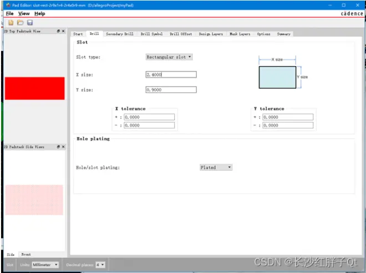Image resolution: width=366 pixels, height=273 pixels.
Task: Switch to the Mask Layers tab
Action: coord(240,34)
